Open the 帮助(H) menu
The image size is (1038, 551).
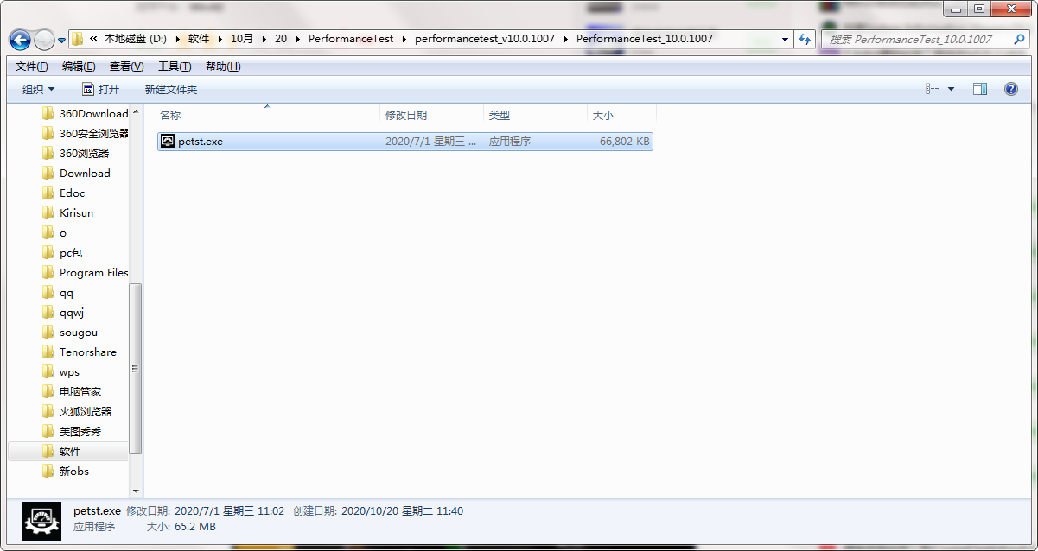click(223, 66)
